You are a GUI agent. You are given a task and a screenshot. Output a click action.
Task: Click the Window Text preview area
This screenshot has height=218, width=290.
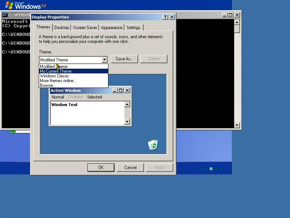[x=87, y=113]
